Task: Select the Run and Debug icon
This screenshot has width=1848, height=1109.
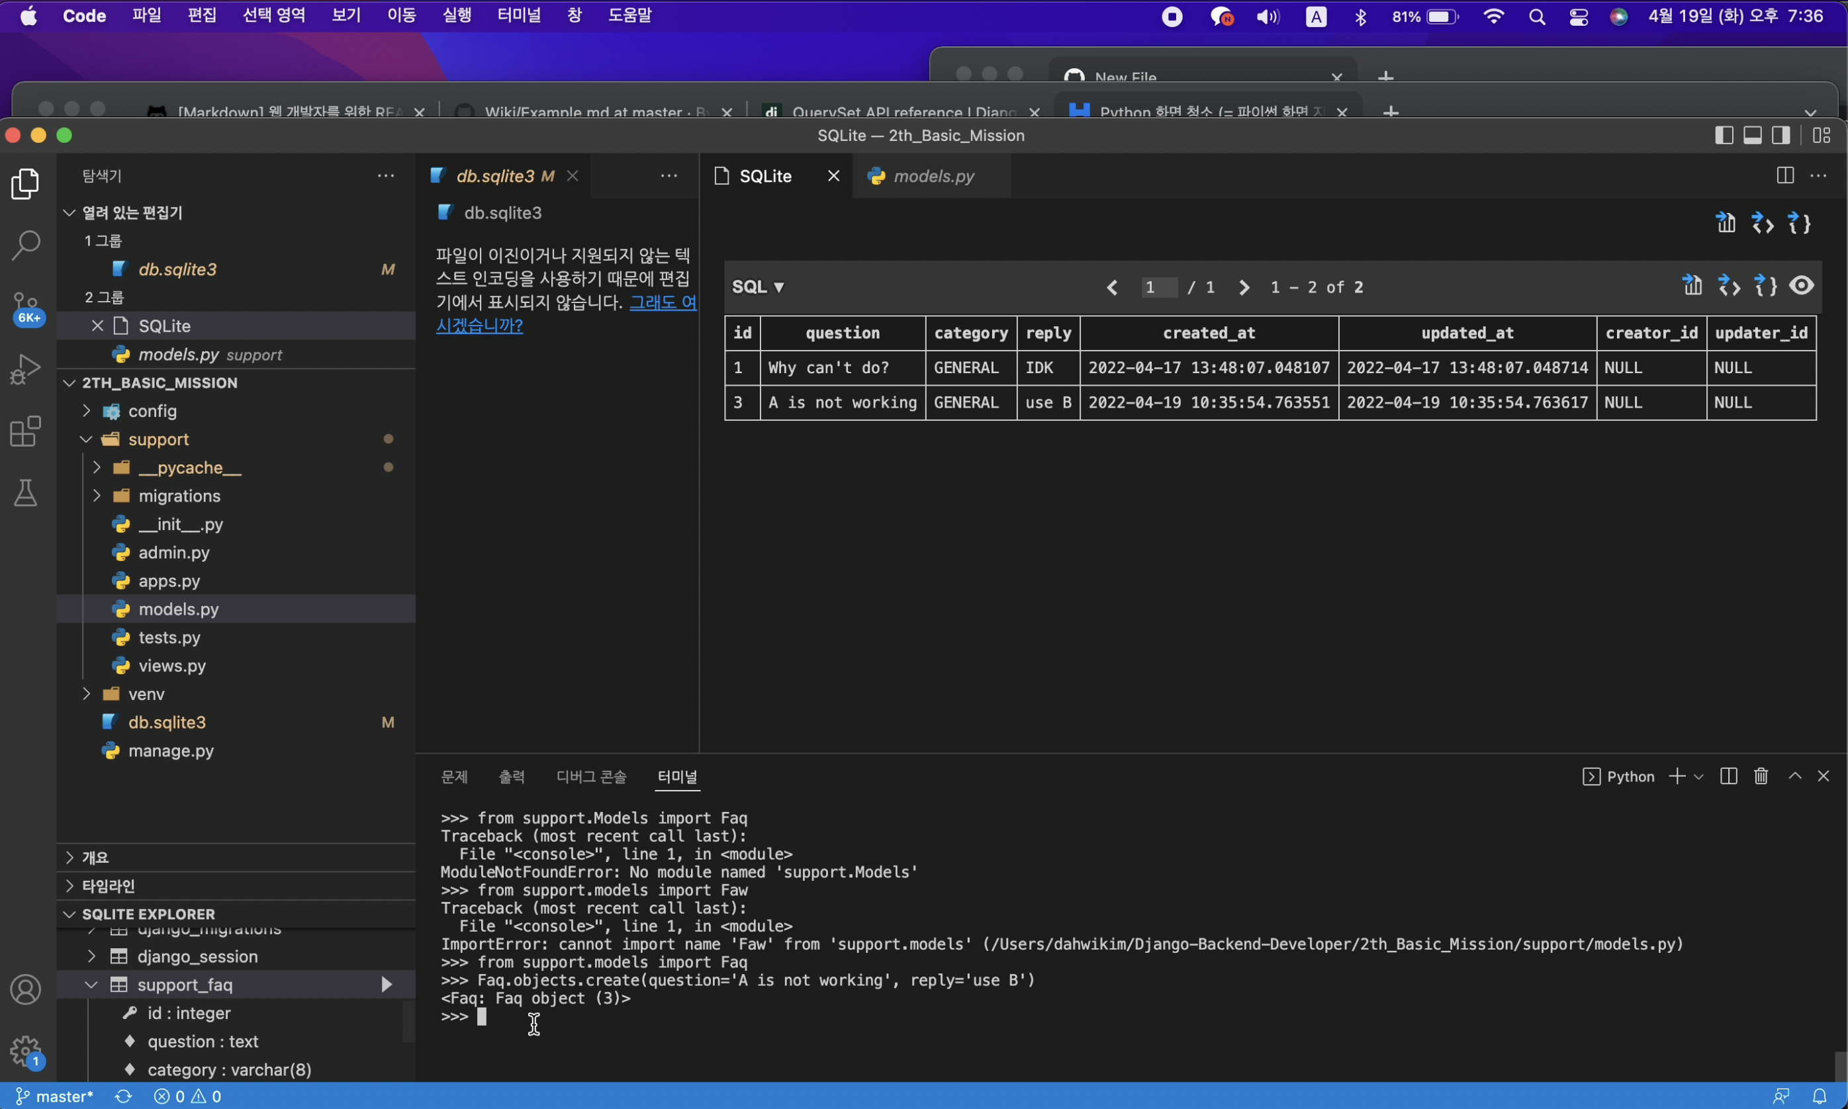Action: pyautogui.click(x=25, y=367)
